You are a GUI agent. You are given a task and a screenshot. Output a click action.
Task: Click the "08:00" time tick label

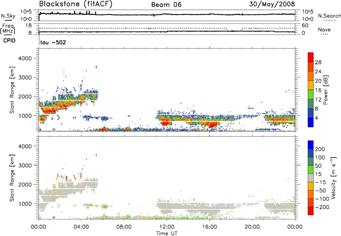point(124,227)
